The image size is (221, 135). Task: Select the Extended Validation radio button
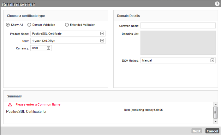coord(67,25)
